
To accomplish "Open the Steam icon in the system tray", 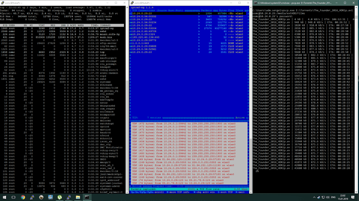I will pyautogui.click(x=319, y=197).
